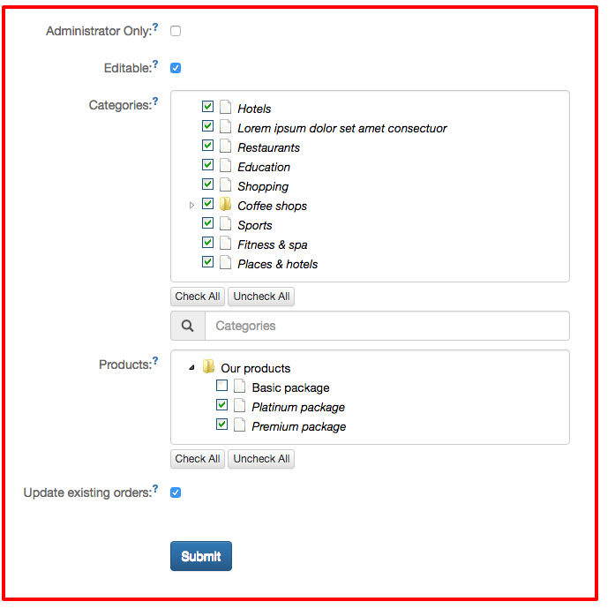Click the Coffee shops folder icon
Image resolution: width=615 pixels, height=609 pixels.
point(225,205)
